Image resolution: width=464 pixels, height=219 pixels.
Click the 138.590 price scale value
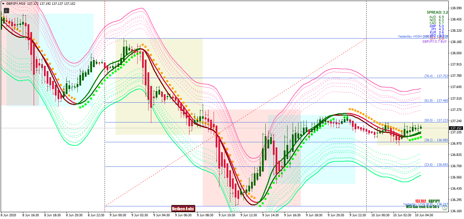[x=456, y=8]
